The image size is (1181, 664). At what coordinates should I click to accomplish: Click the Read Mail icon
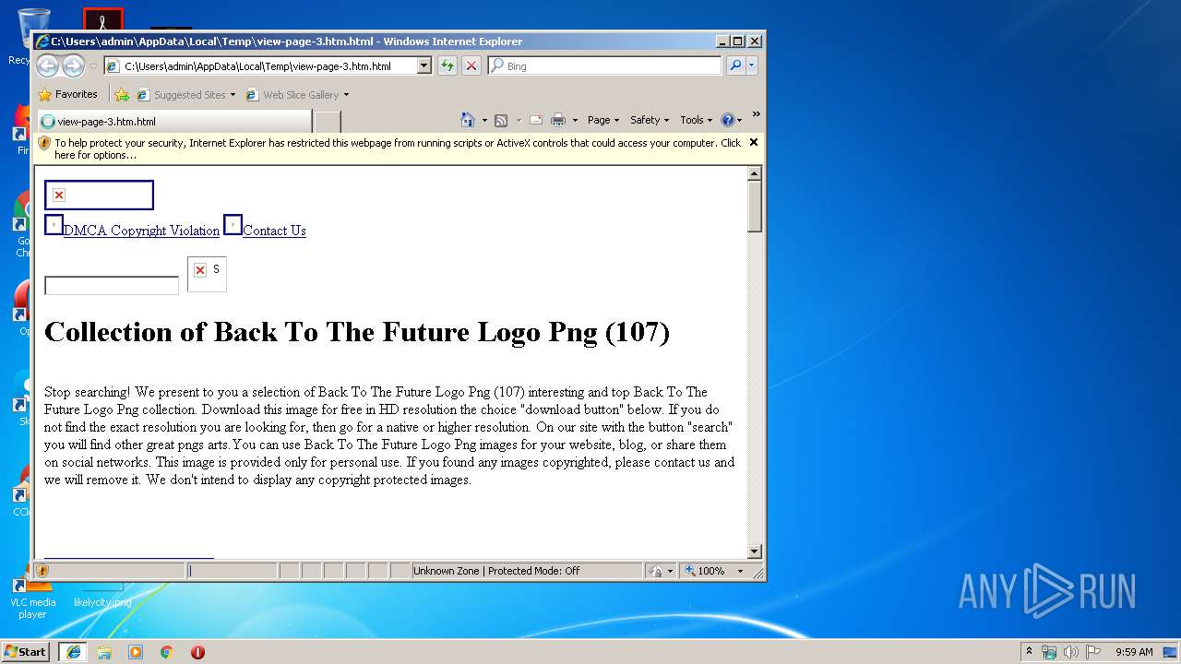pyautogui.click(x=535, y=120)
